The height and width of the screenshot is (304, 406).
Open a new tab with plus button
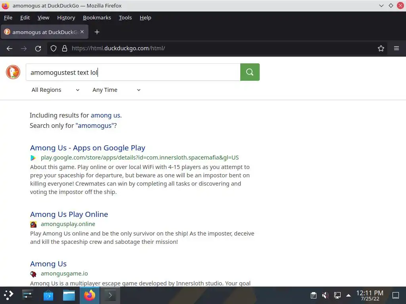coord(97,32)
